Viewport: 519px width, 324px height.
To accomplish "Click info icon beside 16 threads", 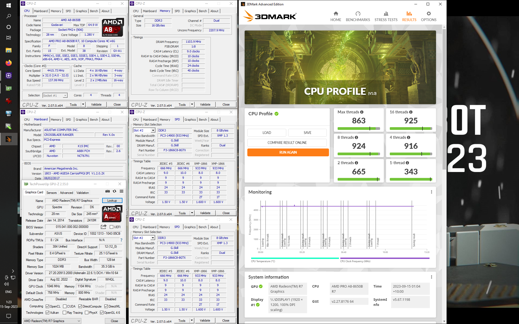I will tap(411, 112).
